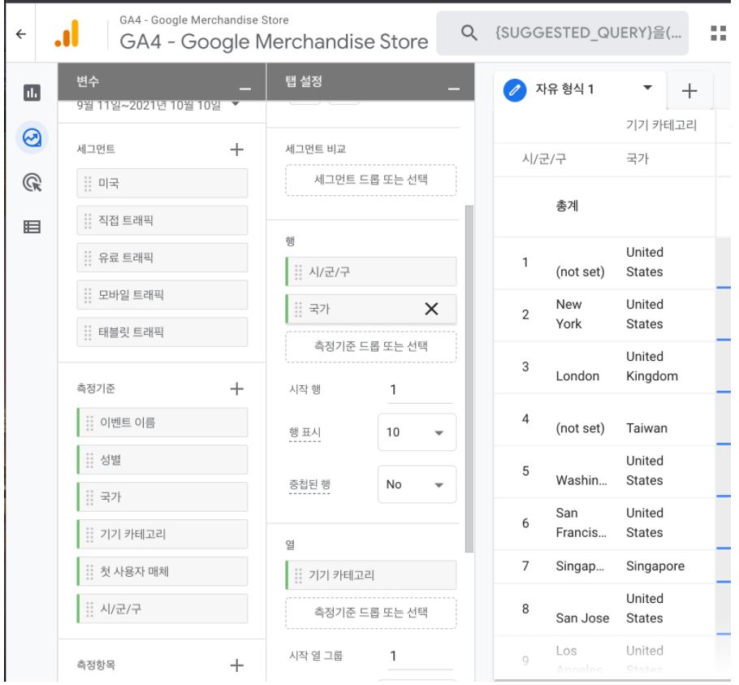Click the GA4 - Google Merchandise Store title
Screen dimensions: 739x685
point(274,42)
